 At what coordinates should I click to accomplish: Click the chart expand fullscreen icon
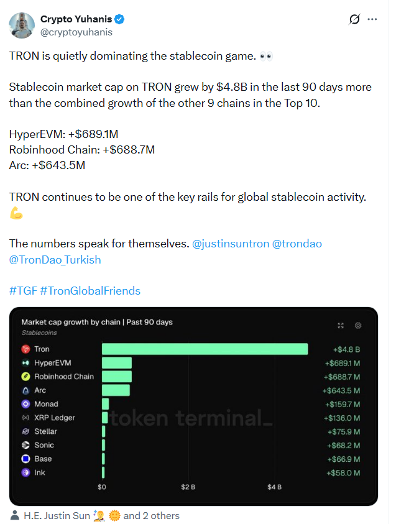341,326
